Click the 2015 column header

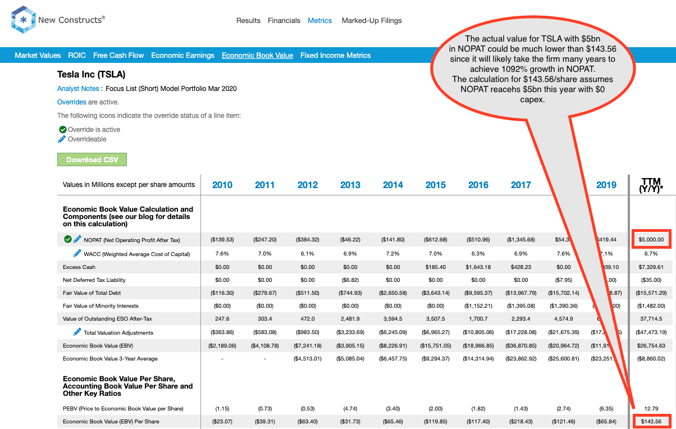tap(436, 185)
